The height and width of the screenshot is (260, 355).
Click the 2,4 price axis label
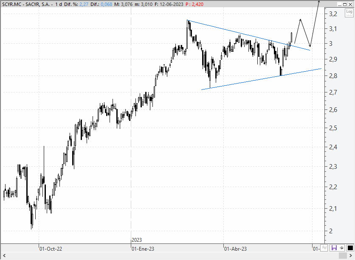coord(333,147)
